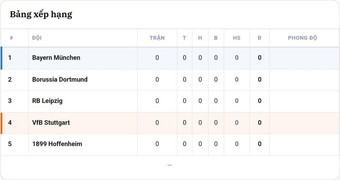340x180 pixels.
Task: Open the VfB Stuttgart team row
Action: (170, 123)
